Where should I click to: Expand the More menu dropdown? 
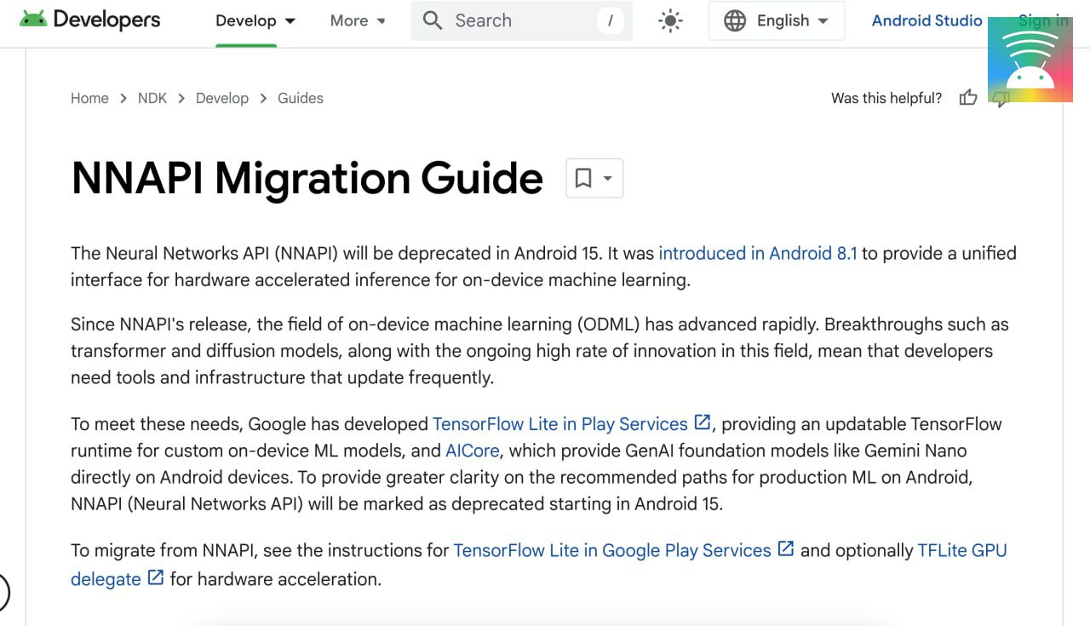pos(358,20)
